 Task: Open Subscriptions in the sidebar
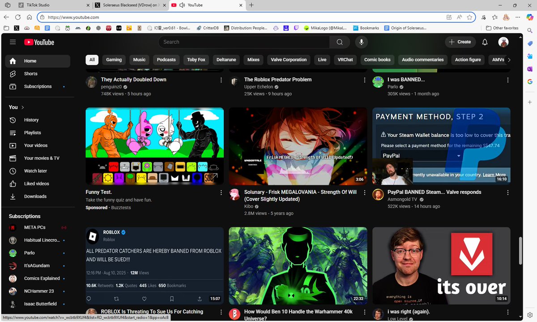[38, 87]
